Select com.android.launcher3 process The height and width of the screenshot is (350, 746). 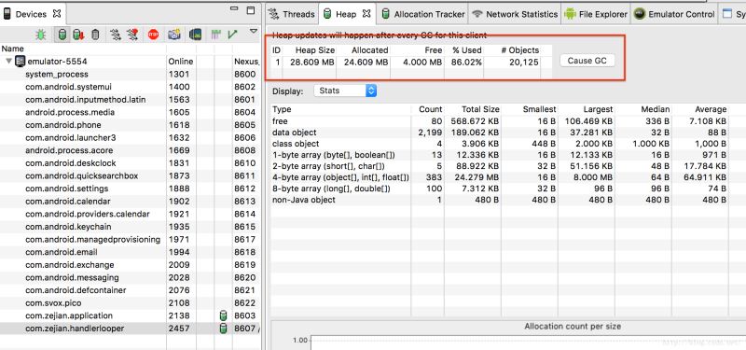tap(131, 137)
